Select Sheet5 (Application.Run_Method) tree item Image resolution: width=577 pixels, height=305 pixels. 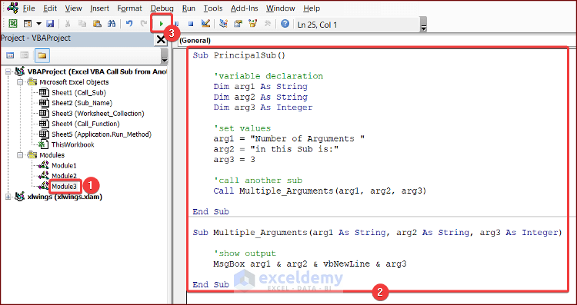[x=102, y=134]
